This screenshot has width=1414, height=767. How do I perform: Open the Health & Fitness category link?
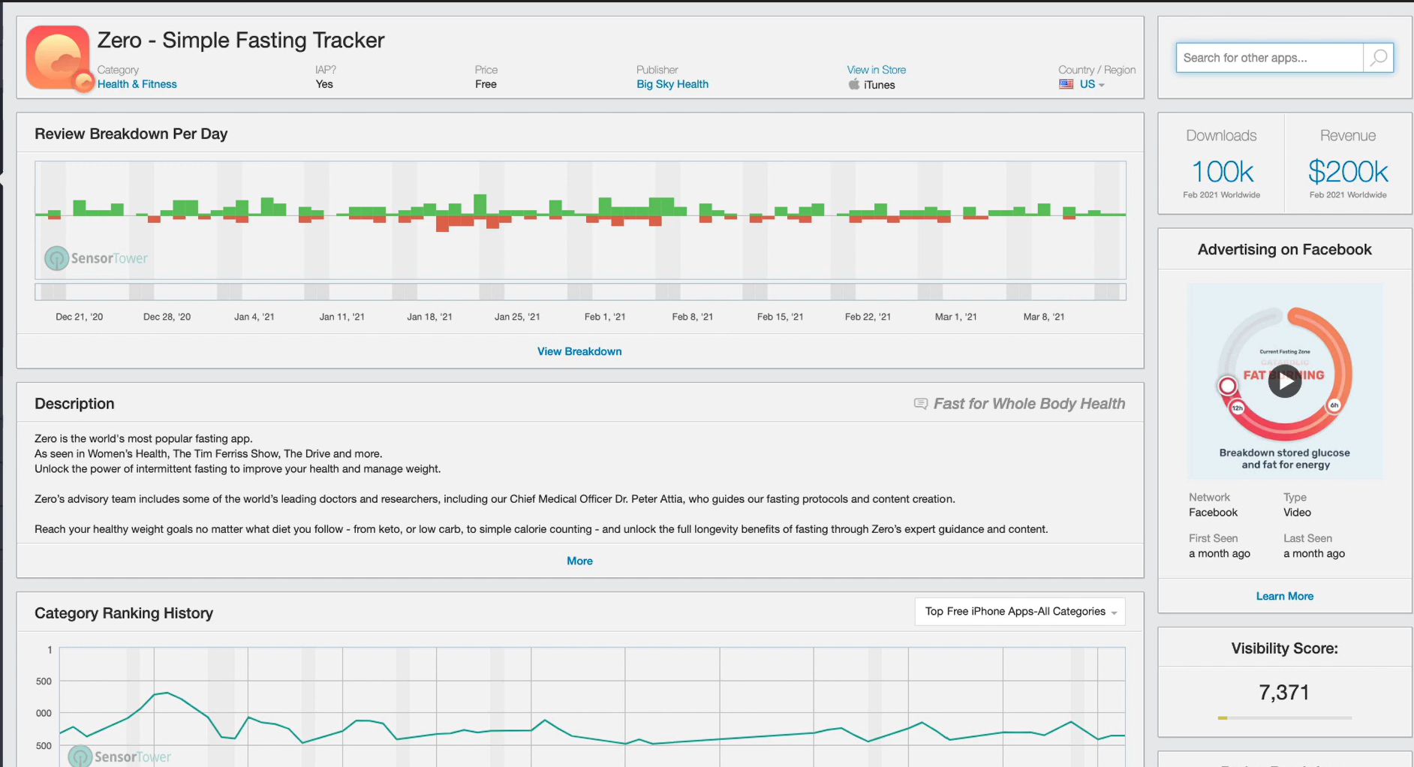[137, 84]
